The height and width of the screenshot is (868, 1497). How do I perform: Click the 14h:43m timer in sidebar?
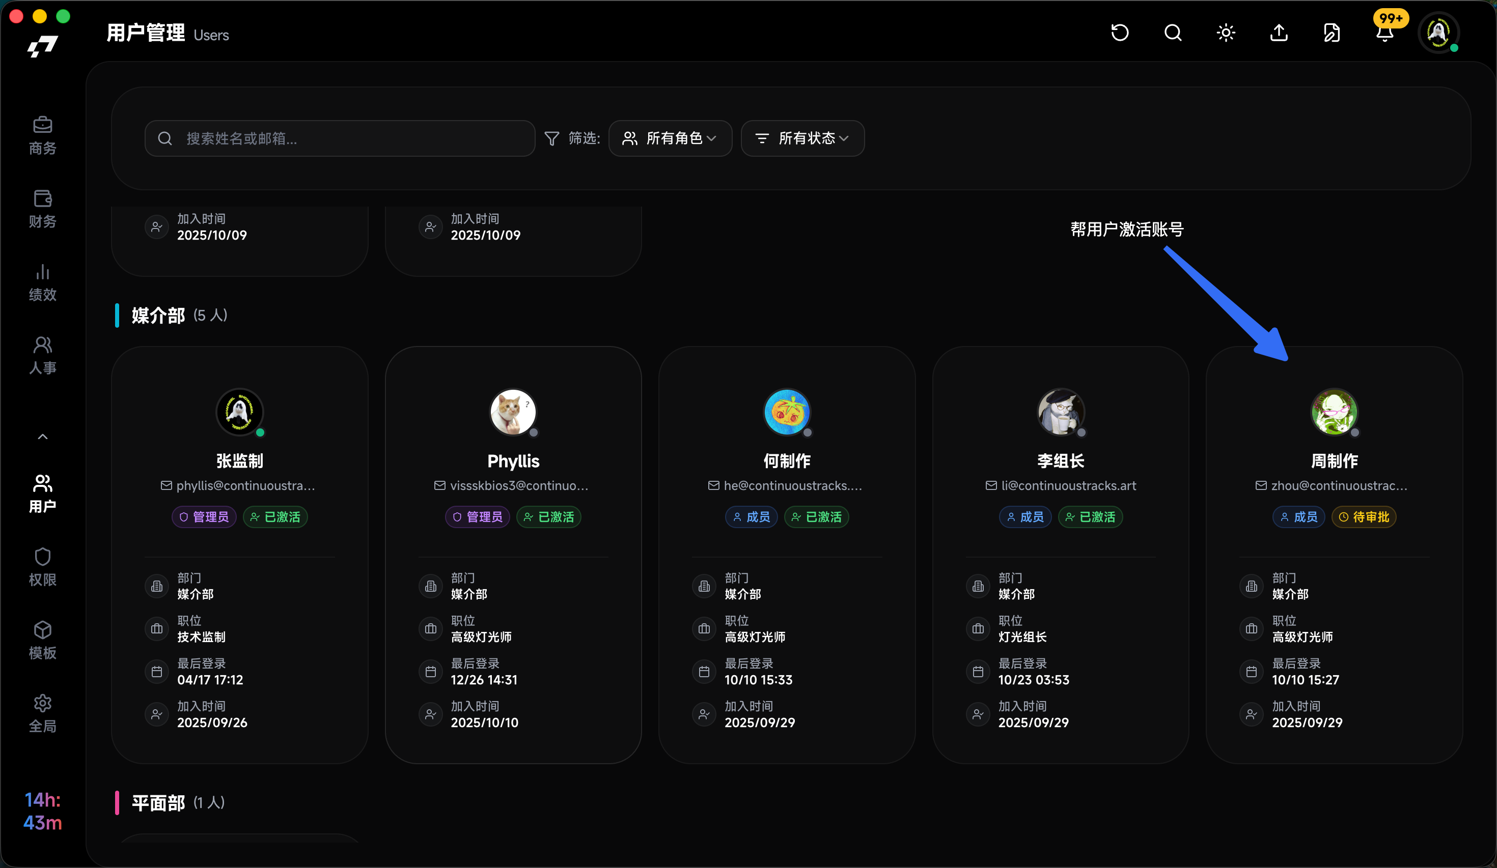(43, 811)
